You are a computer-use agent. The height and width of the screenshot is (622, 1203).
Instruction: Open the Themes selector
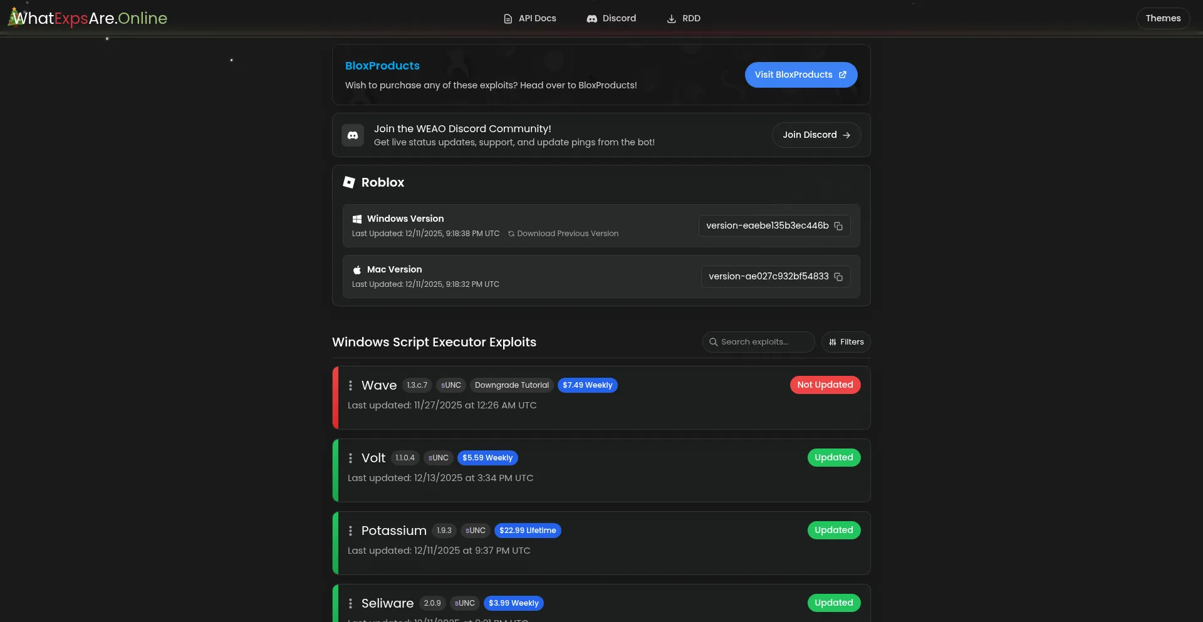click(x=1162, y=18)
